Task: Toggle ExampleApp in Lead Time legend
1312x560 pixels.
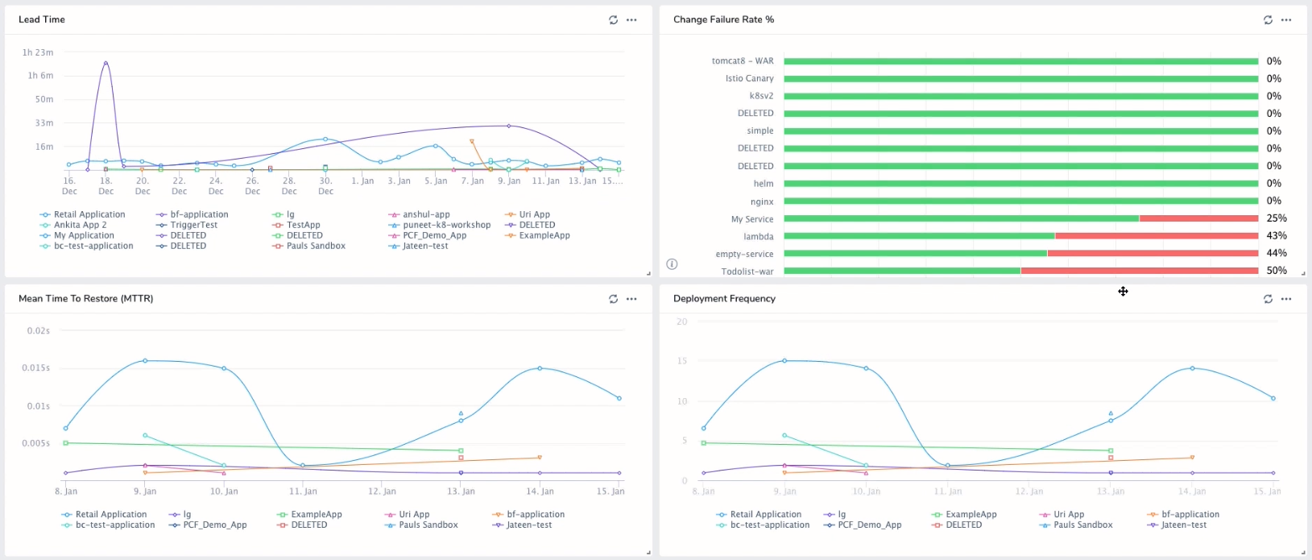Action: tap(537, 235)
